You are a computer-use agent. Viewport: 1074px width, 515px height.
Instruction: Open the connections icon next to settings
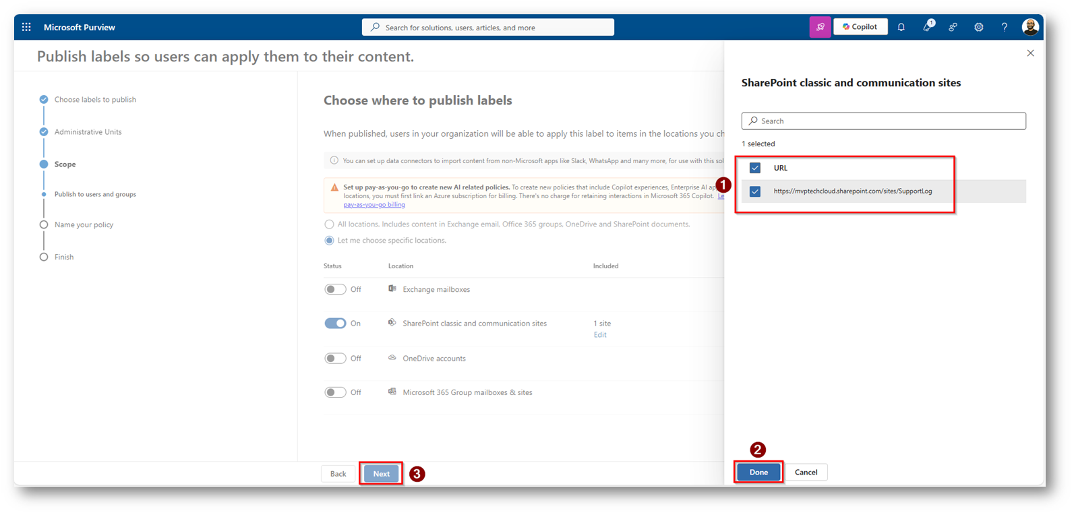click(x=953, y=27)
